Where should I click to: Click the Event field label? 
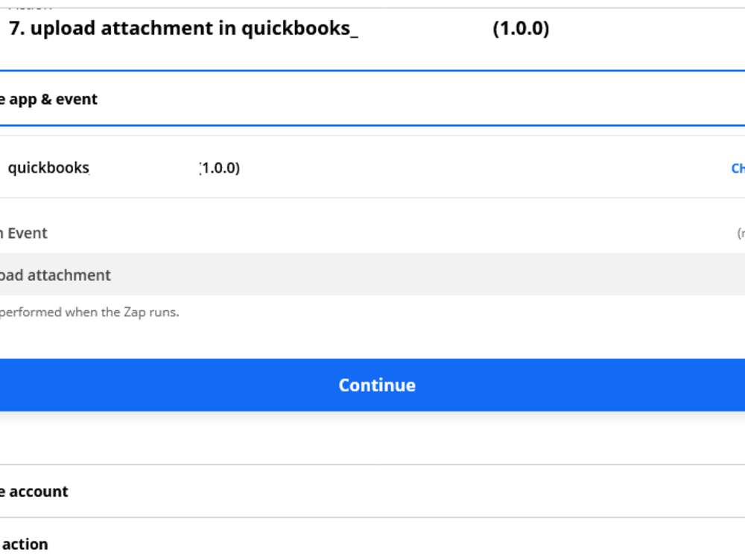pyautogui.click(x=24, y=233)
